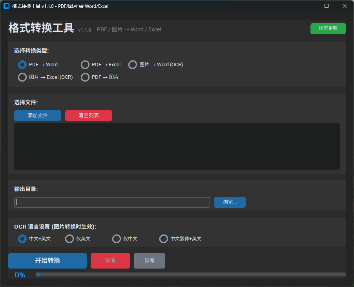Open the 浏览... folder browser
The image size is (354, 287).
click(230, 202)
